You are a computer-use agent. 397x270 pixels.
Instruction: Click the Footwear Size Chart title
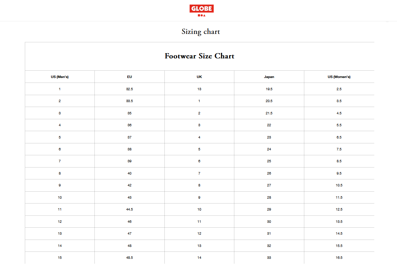pyautogui.click(x=199, y=56)
